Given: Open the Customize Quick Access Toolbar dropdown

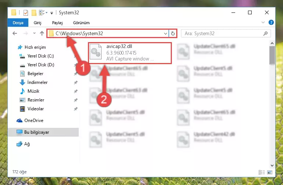Looking at the screenshot, I should click(52, 13).
